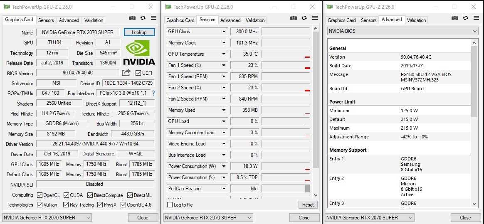Click the Lookup button
The height and width of the screenshot is (224, 484).
tap(139, 32)
